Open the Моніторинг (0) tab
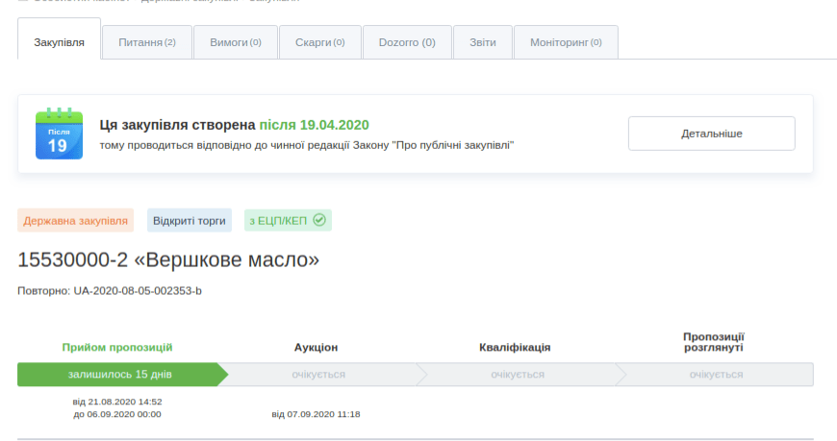Screen dimensions: 837x441 point(566,42)
